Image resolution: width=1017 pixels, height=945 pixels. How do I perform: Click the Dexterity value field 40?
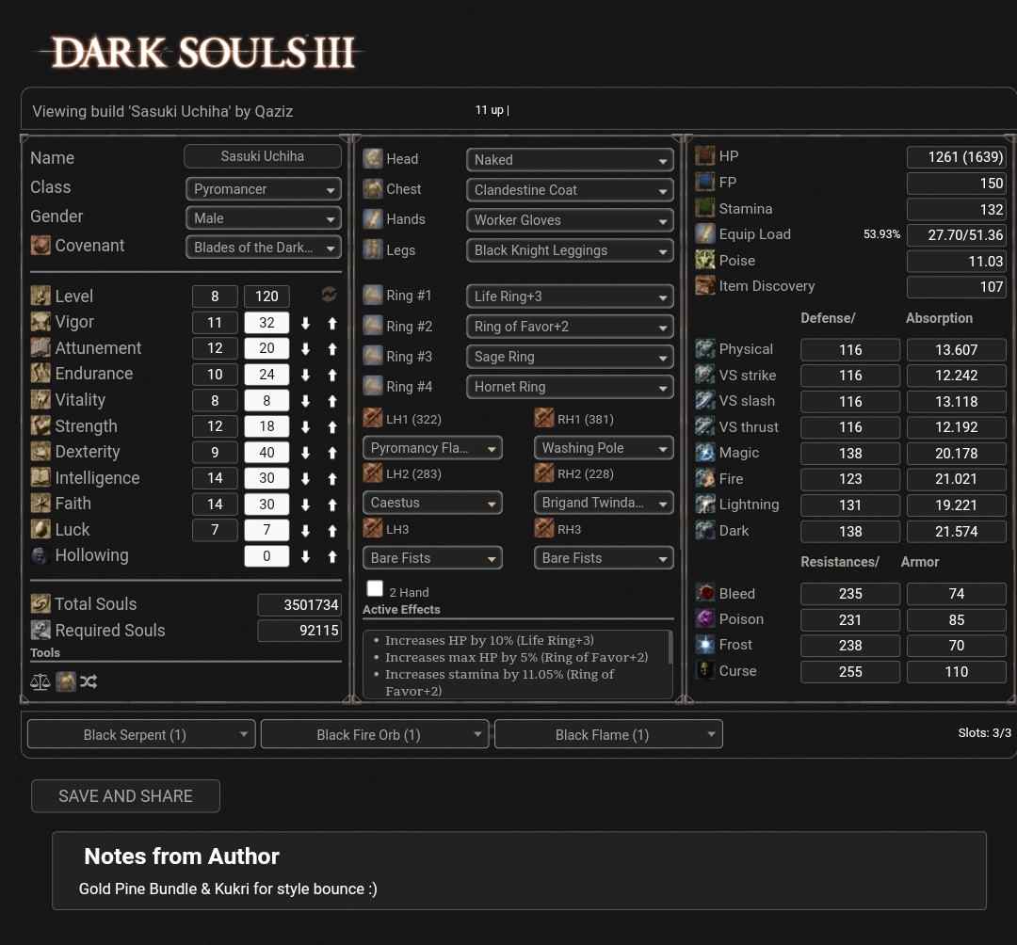pyautogui.click(x=266, y=452)
